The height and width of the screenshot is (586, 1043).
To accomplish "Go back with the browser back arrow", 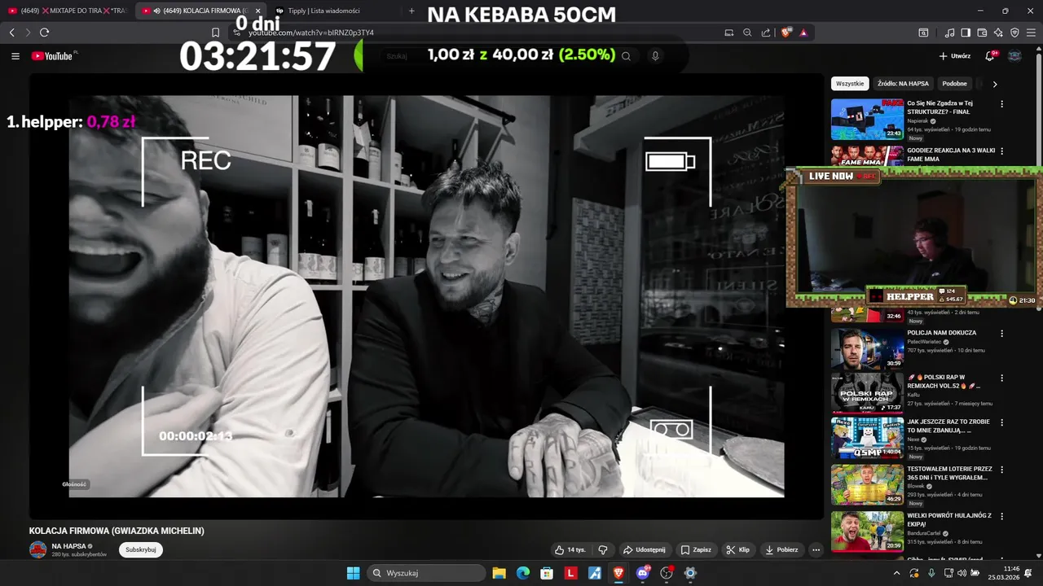I will 11,33.
